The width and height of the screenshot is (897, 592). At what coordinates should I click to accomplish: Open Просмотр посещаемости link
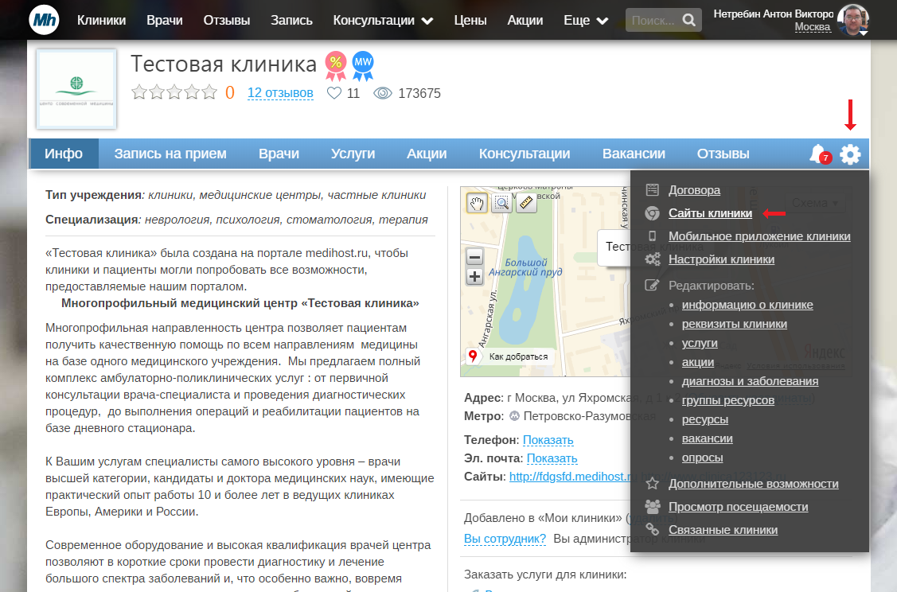[x=739, y=507]
